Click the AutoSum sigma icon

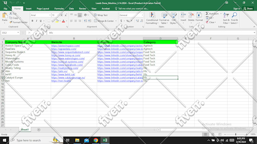click(207, 14)
